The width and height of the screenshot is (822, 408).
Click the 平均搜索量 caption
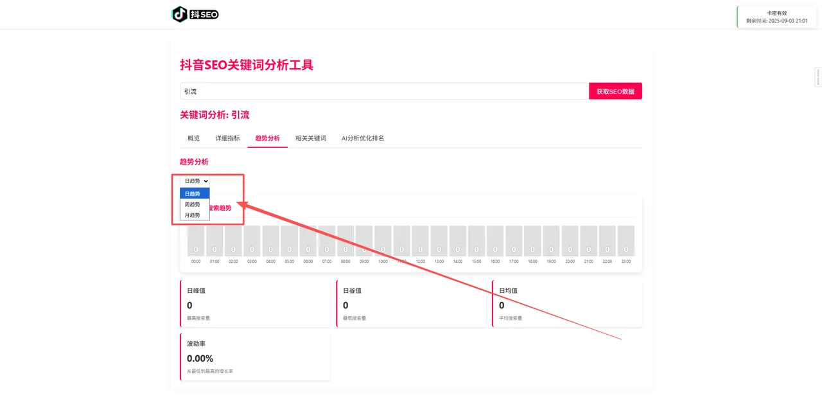point(511,318)
